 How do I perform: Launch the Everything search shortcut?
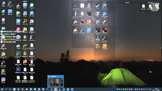tap(25, 22)
